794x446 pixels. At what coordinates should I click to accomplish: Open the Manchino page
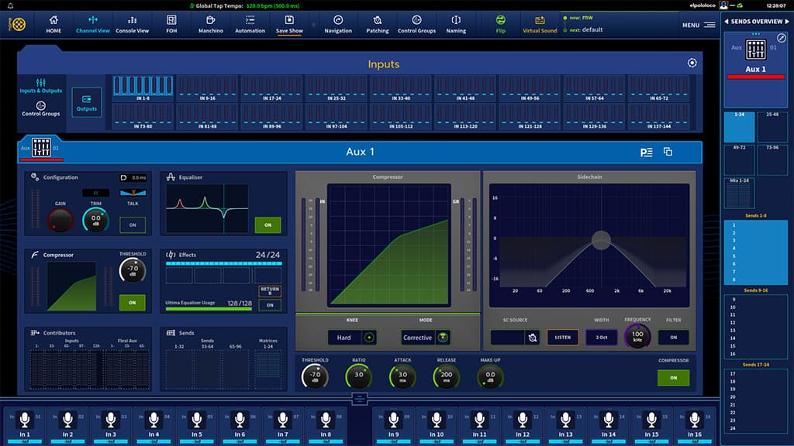coord(211,24)
